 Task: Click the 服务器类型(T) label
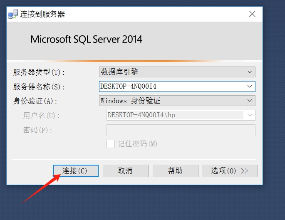[40, 72]
